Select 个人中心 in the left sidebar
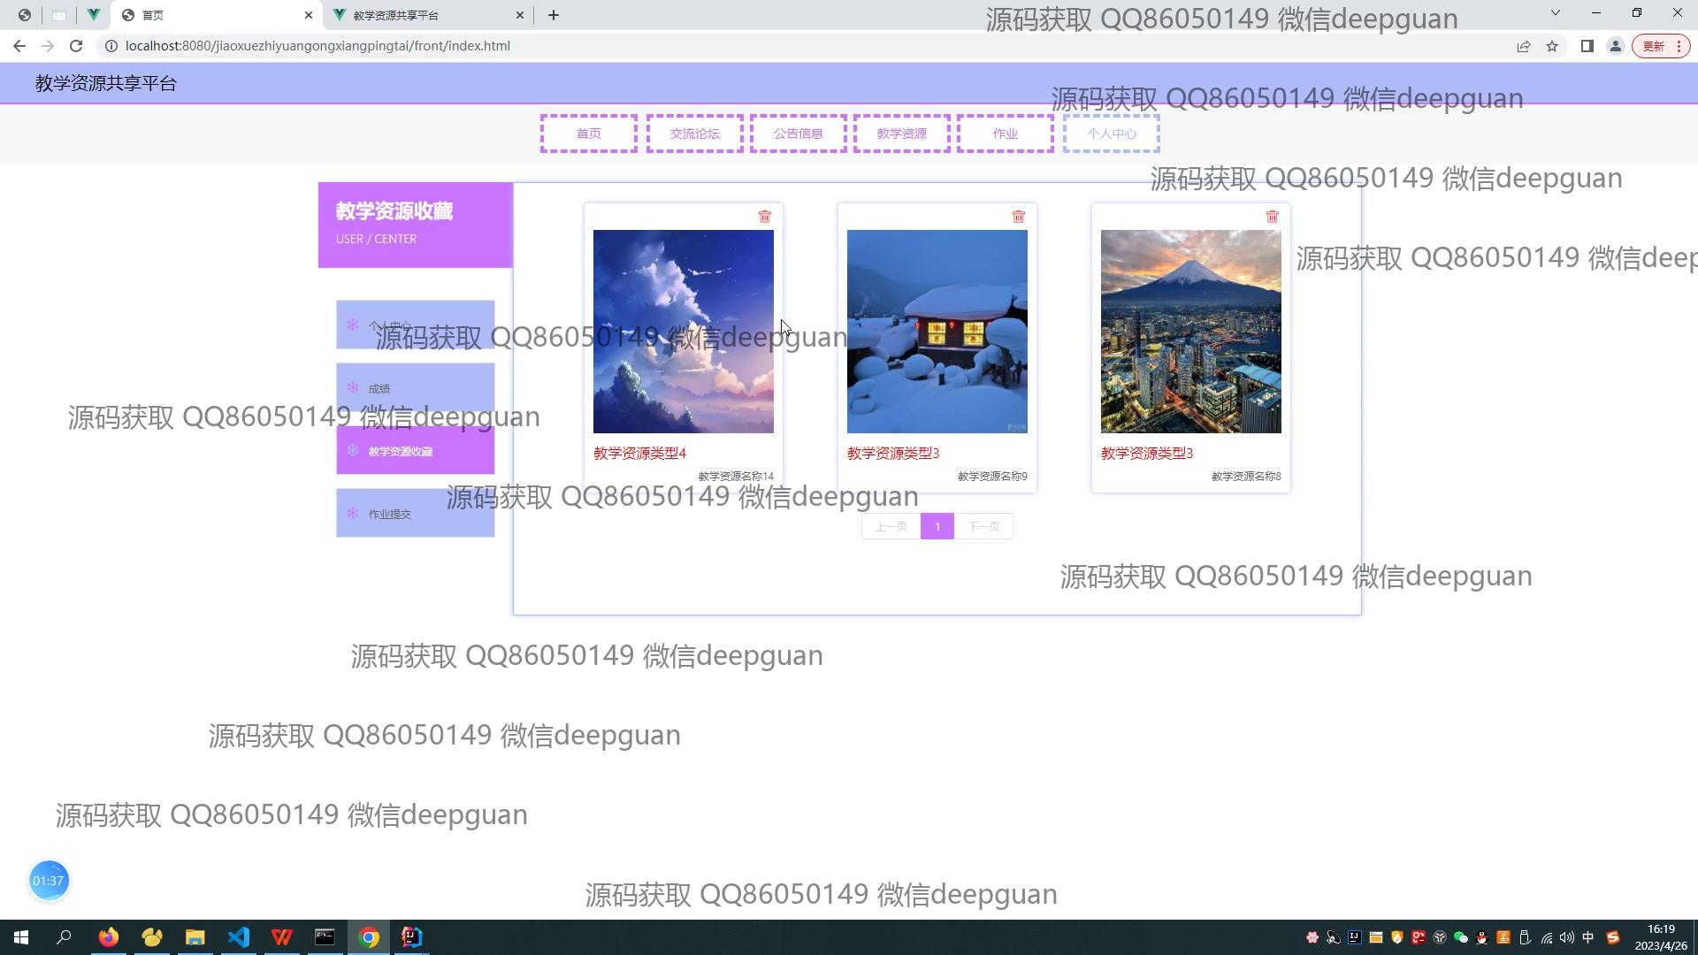Image resolution: width=1698 pixels, height=955 pixels. coord(415,325)
